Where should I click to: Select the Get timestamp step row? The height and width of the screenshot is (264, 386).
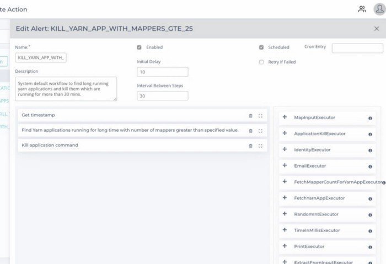(142, 115)
